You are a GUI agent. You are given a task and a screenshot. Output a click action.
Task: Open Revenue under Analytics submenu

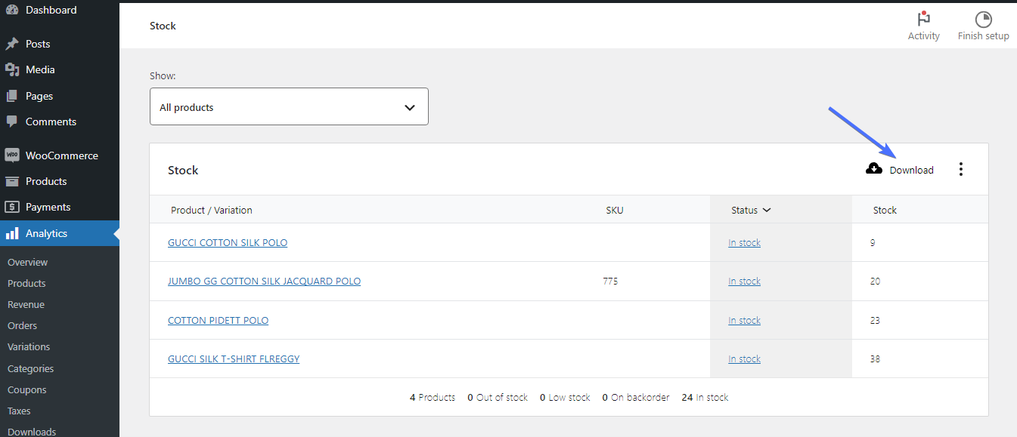tap(26, 305)
